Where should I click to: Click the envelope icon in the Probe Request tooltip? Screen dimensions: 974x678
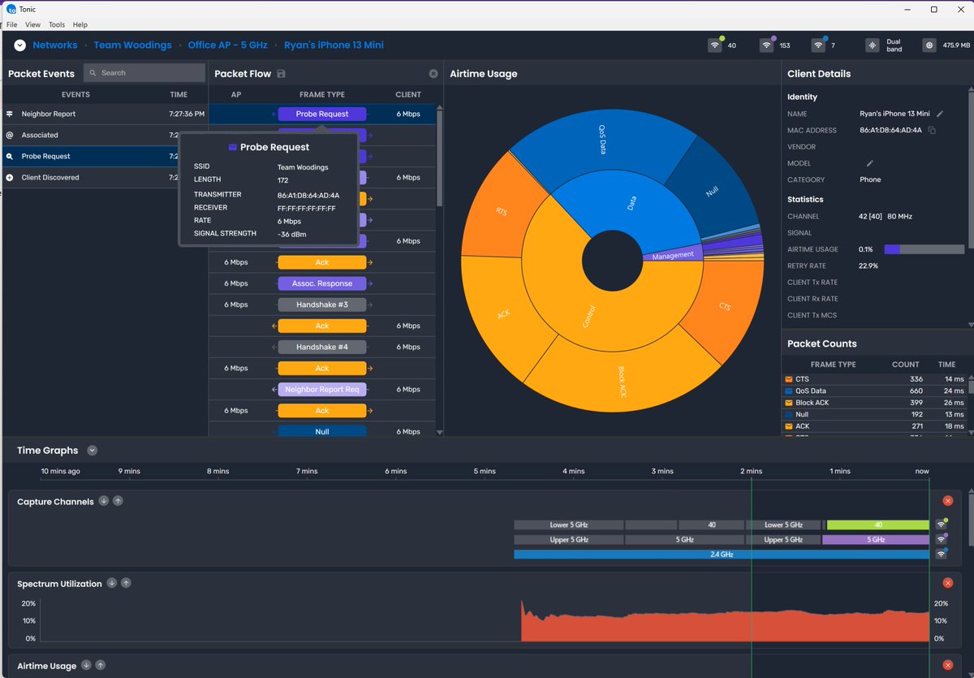pos(233,148)
